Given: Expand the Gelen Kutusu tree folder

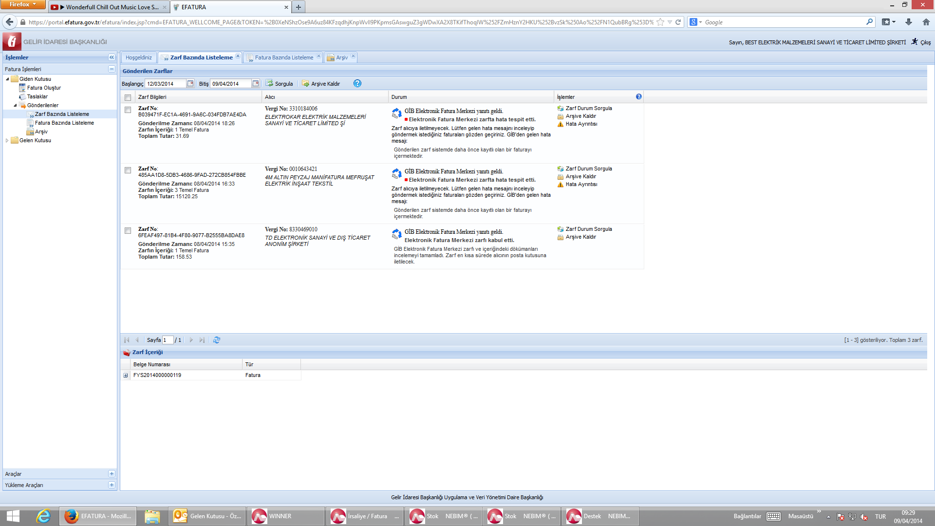Looking at the screenshot, I should click(x=7, y=140).
